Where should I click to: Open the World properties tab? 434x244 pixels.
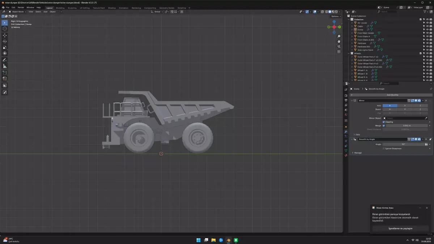pos(346,114)
